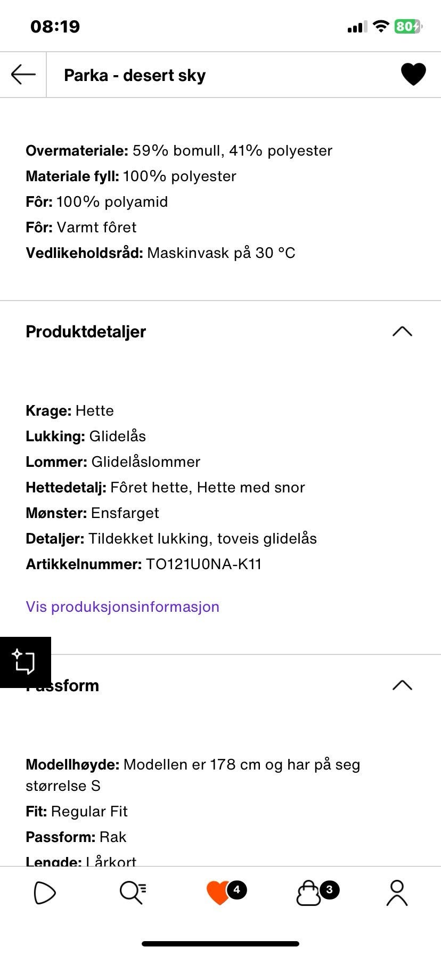
Task: Open Vis produksjonsinformasjon link
Action: coord(123,606)
